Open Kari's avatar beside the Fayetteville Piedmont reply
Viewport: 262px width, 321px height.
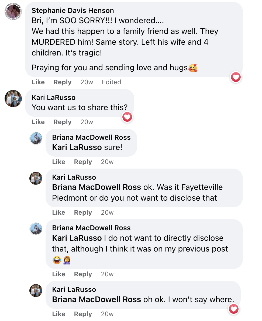point(36,178)
